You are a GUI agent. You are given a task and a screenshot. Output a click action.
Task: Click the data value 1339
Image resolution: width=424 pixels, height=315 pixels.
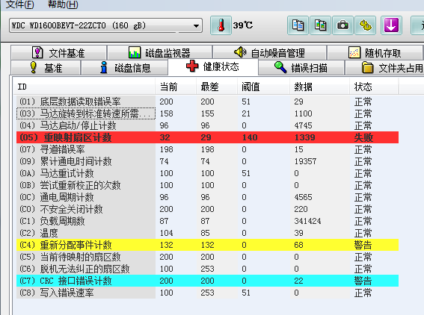tap(305, 137)
